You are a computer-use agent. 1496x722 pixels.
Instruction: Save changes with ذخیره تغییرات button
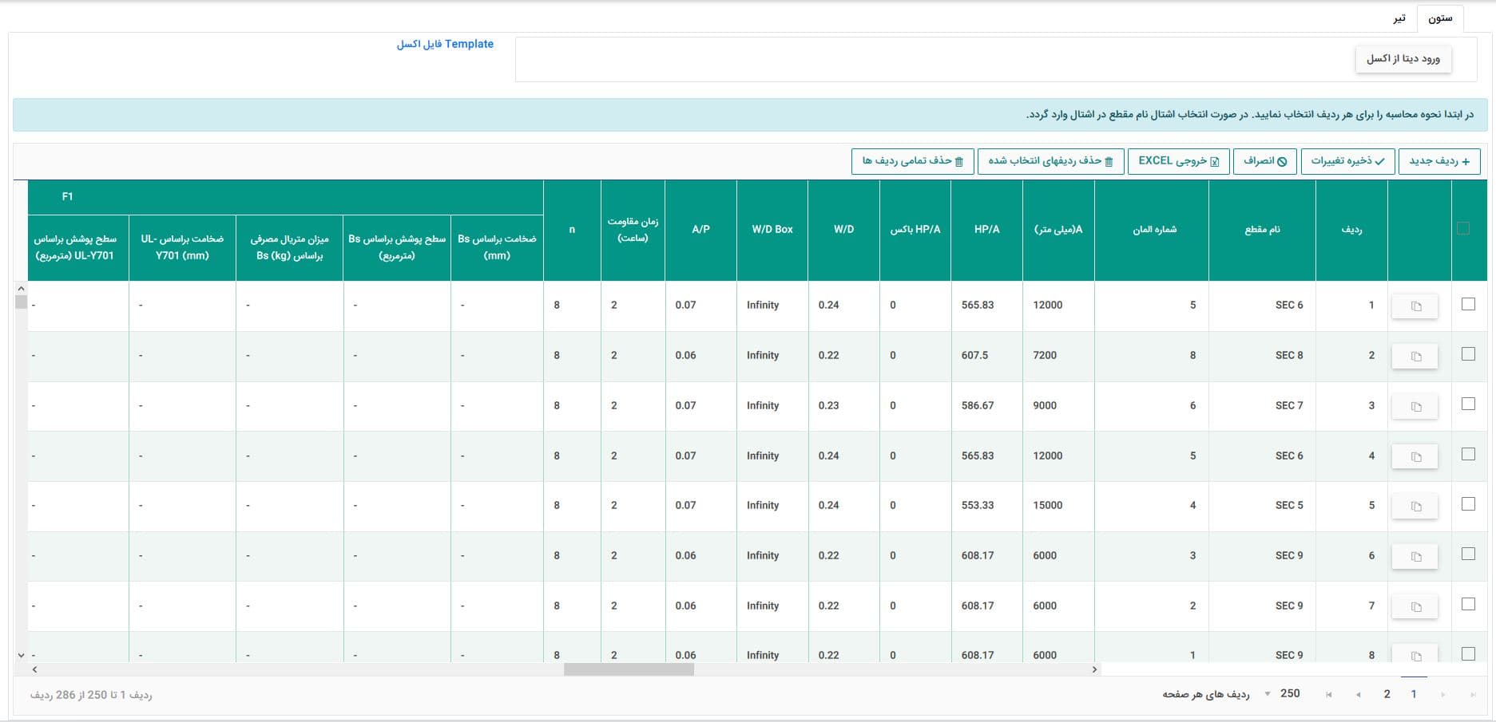point(1347,161)
